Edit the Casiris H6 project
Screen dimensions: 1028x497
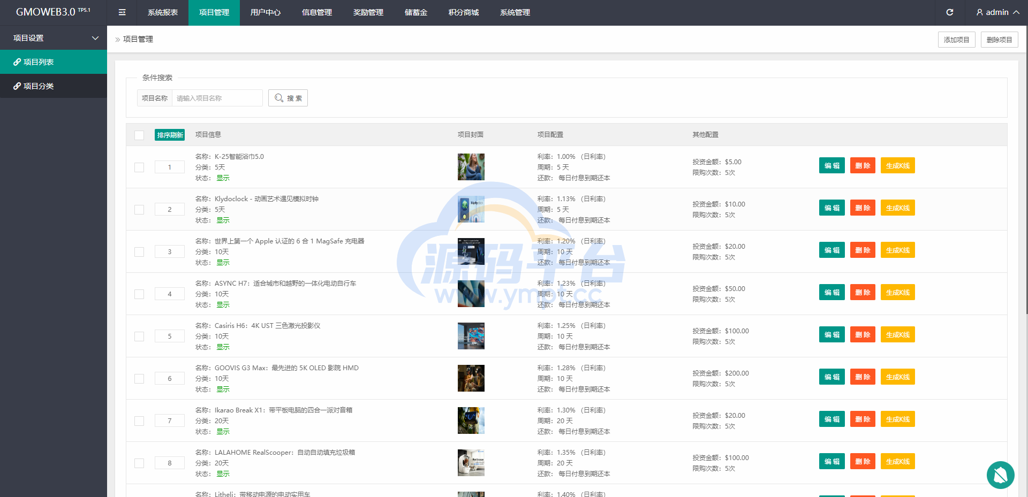tap(832, 334)
